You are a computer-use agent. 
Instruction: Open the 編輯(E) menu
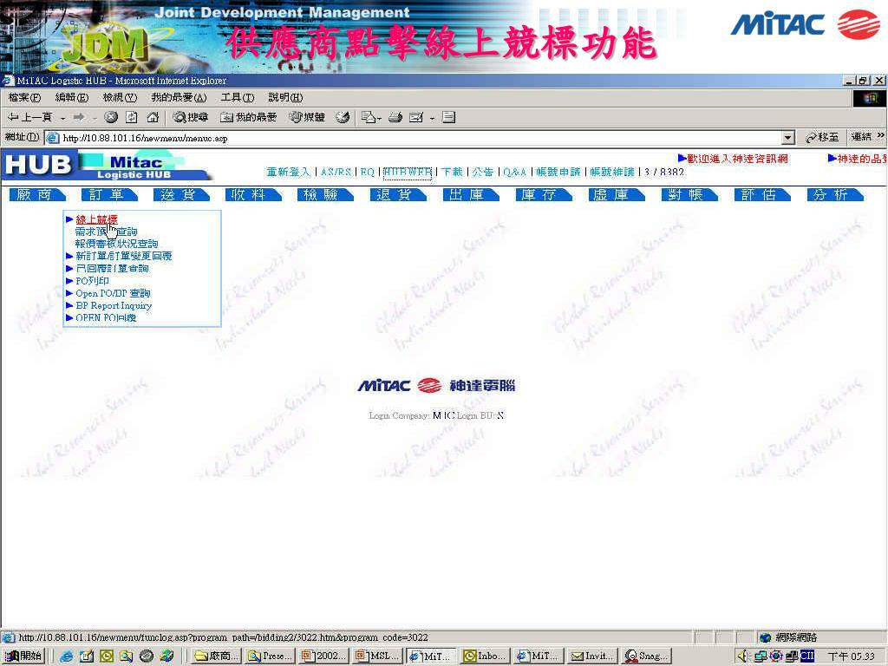(x=72, y=97)
